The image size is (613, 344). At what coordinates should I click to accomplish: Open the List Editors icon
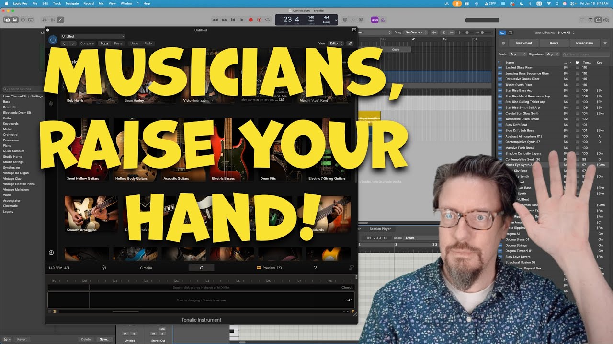pyautogui.click(x=582, y=20)
